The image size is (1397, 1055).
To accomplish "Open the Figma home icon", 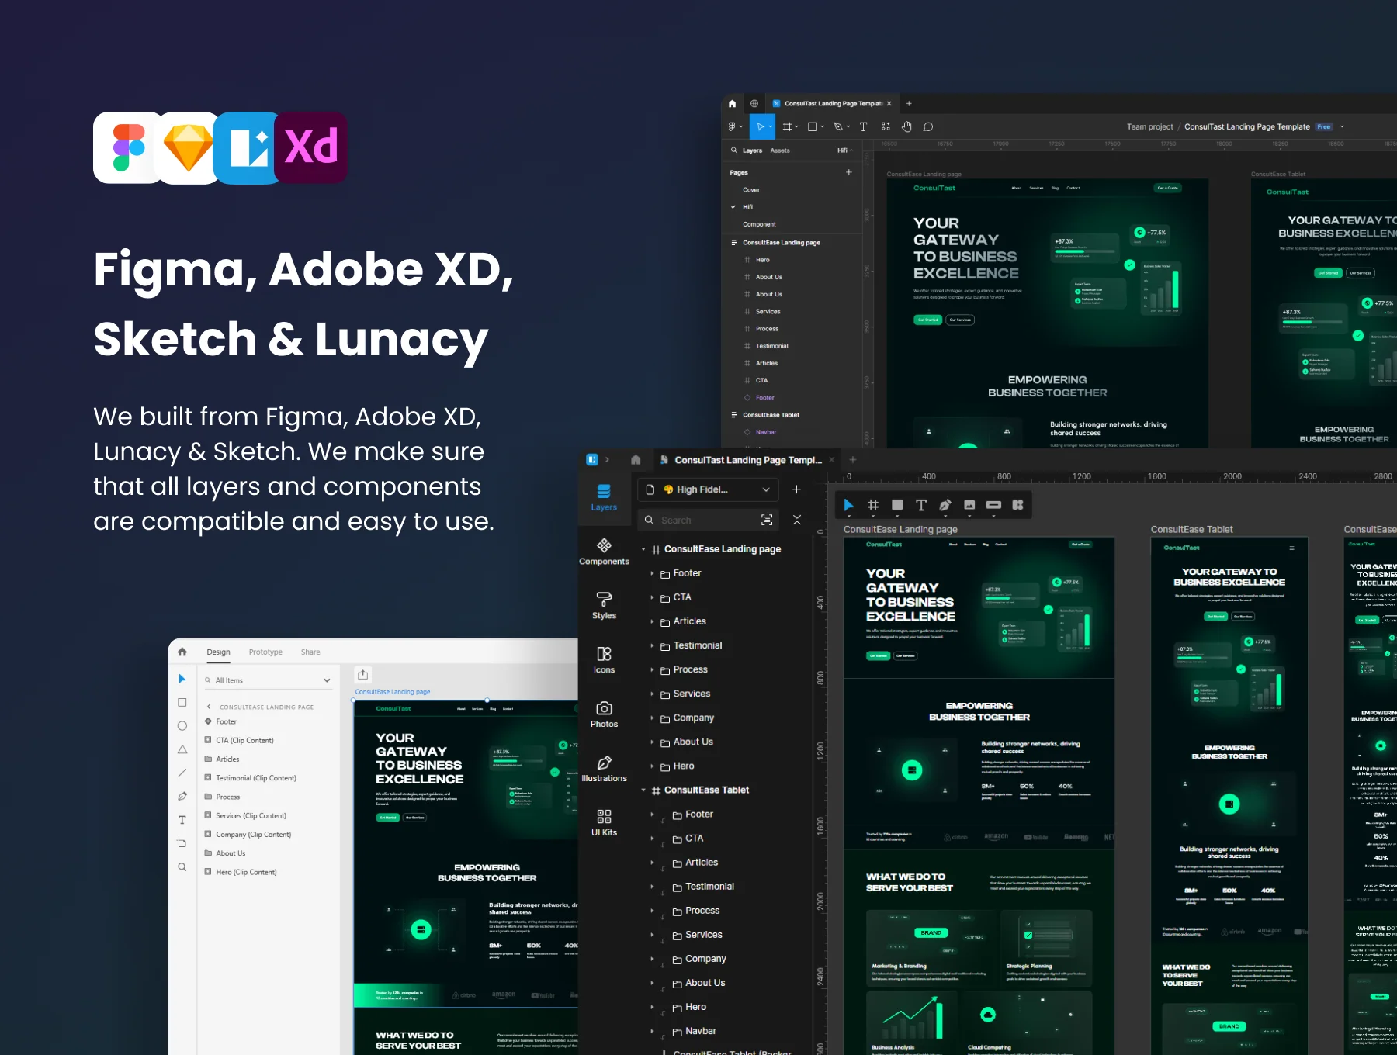I will tap(732, 103).
